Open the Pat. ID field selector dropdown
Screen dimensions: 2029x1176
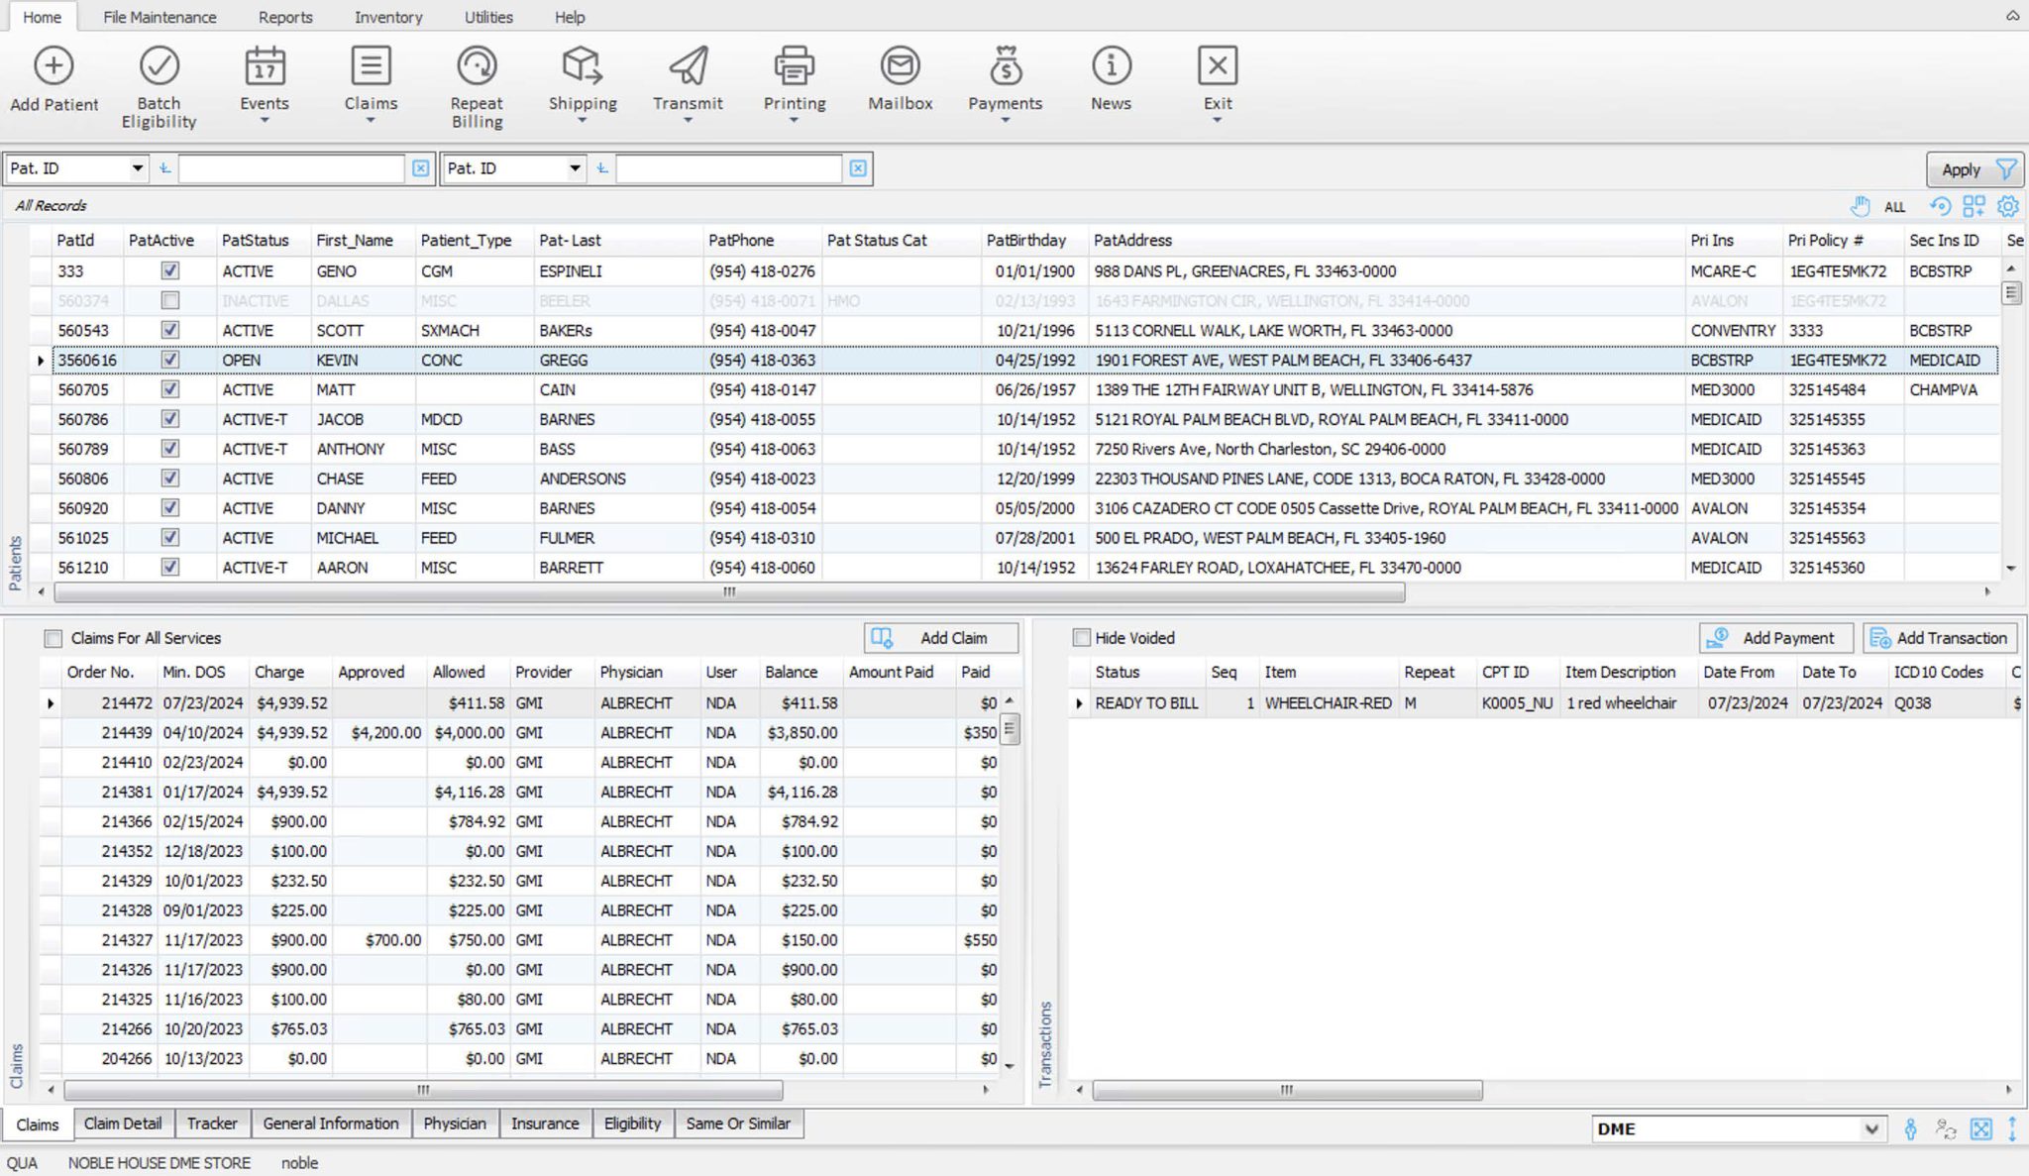(139, 168)
